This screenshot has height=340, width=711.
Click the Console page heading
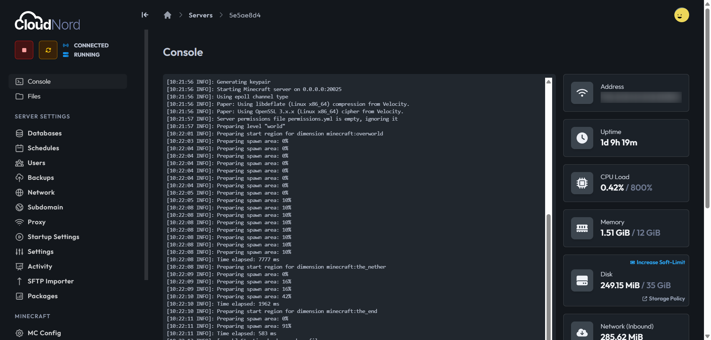pos(183,52)
